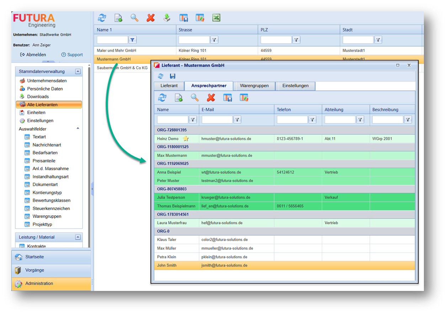
Task: Delete supplier using main toolbar red X
Action: (x=151, y=18)
